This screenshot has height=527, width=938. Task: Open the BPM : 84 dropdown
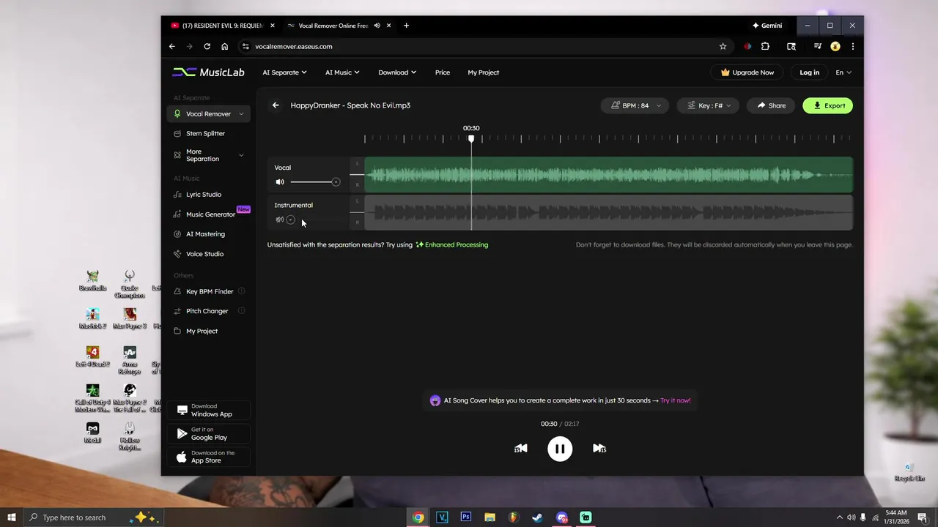click(x=635, y=105)
